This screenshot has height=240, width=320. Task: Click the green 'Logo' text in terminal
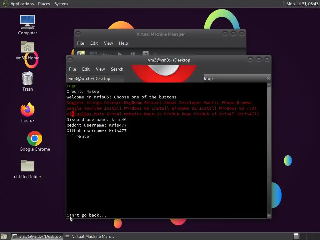tap(72, 86)
